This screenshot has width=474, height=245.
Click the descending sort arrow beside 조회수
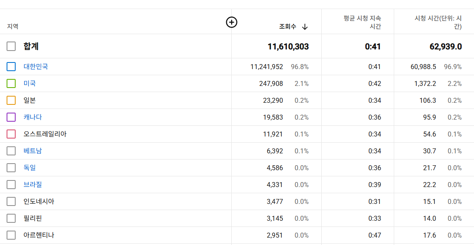point(305,27)
